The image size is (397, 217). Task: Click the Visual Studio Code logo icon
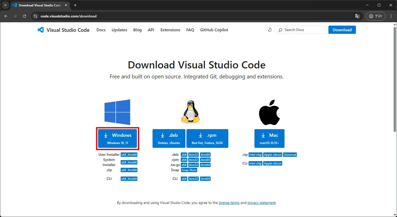41,30
